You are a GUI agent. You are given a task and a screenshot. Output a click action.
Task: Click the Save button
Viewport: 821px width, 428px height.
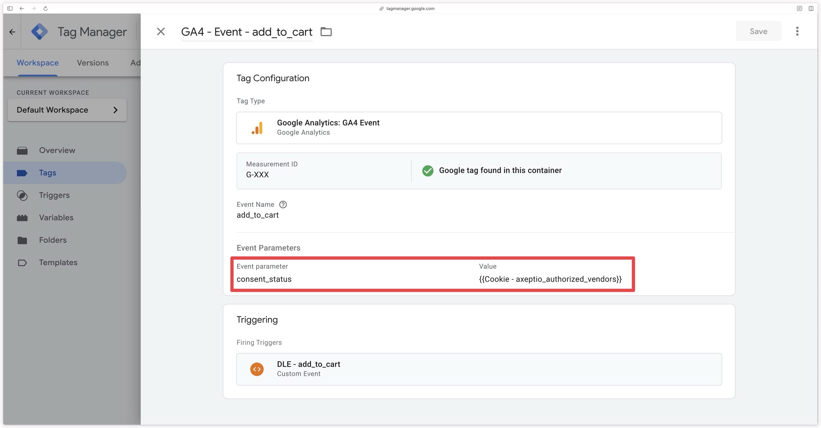coord(758,31)
